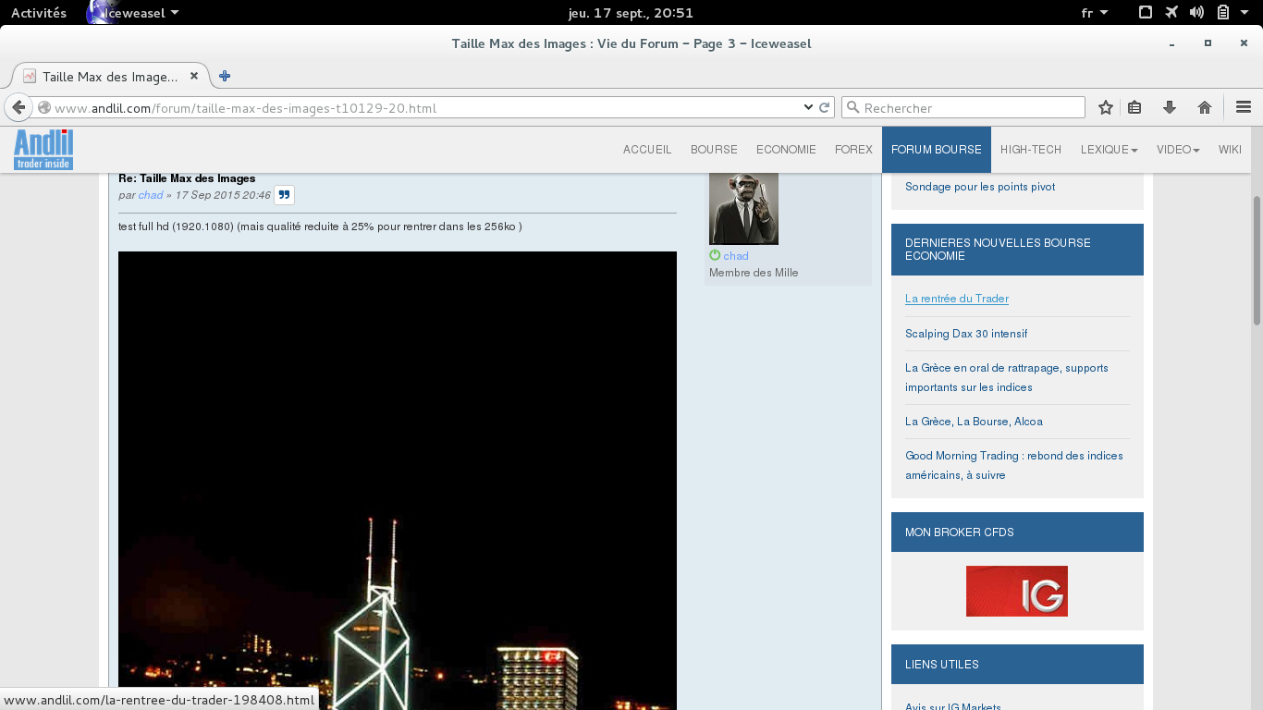Screen dimensions: 1263x710
Task: Click the post date 17 Sep 2015 20:46
Action: pos(223,195)
